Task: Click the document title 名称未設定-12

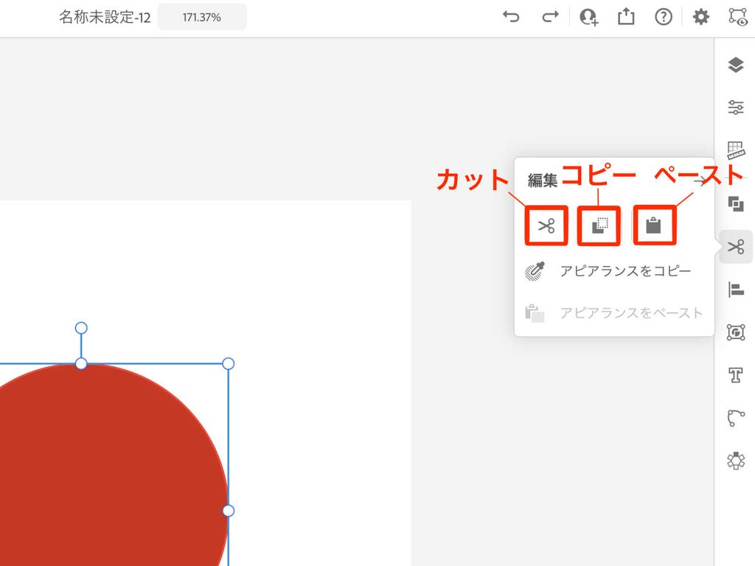Action: click(x=105, y=18)
